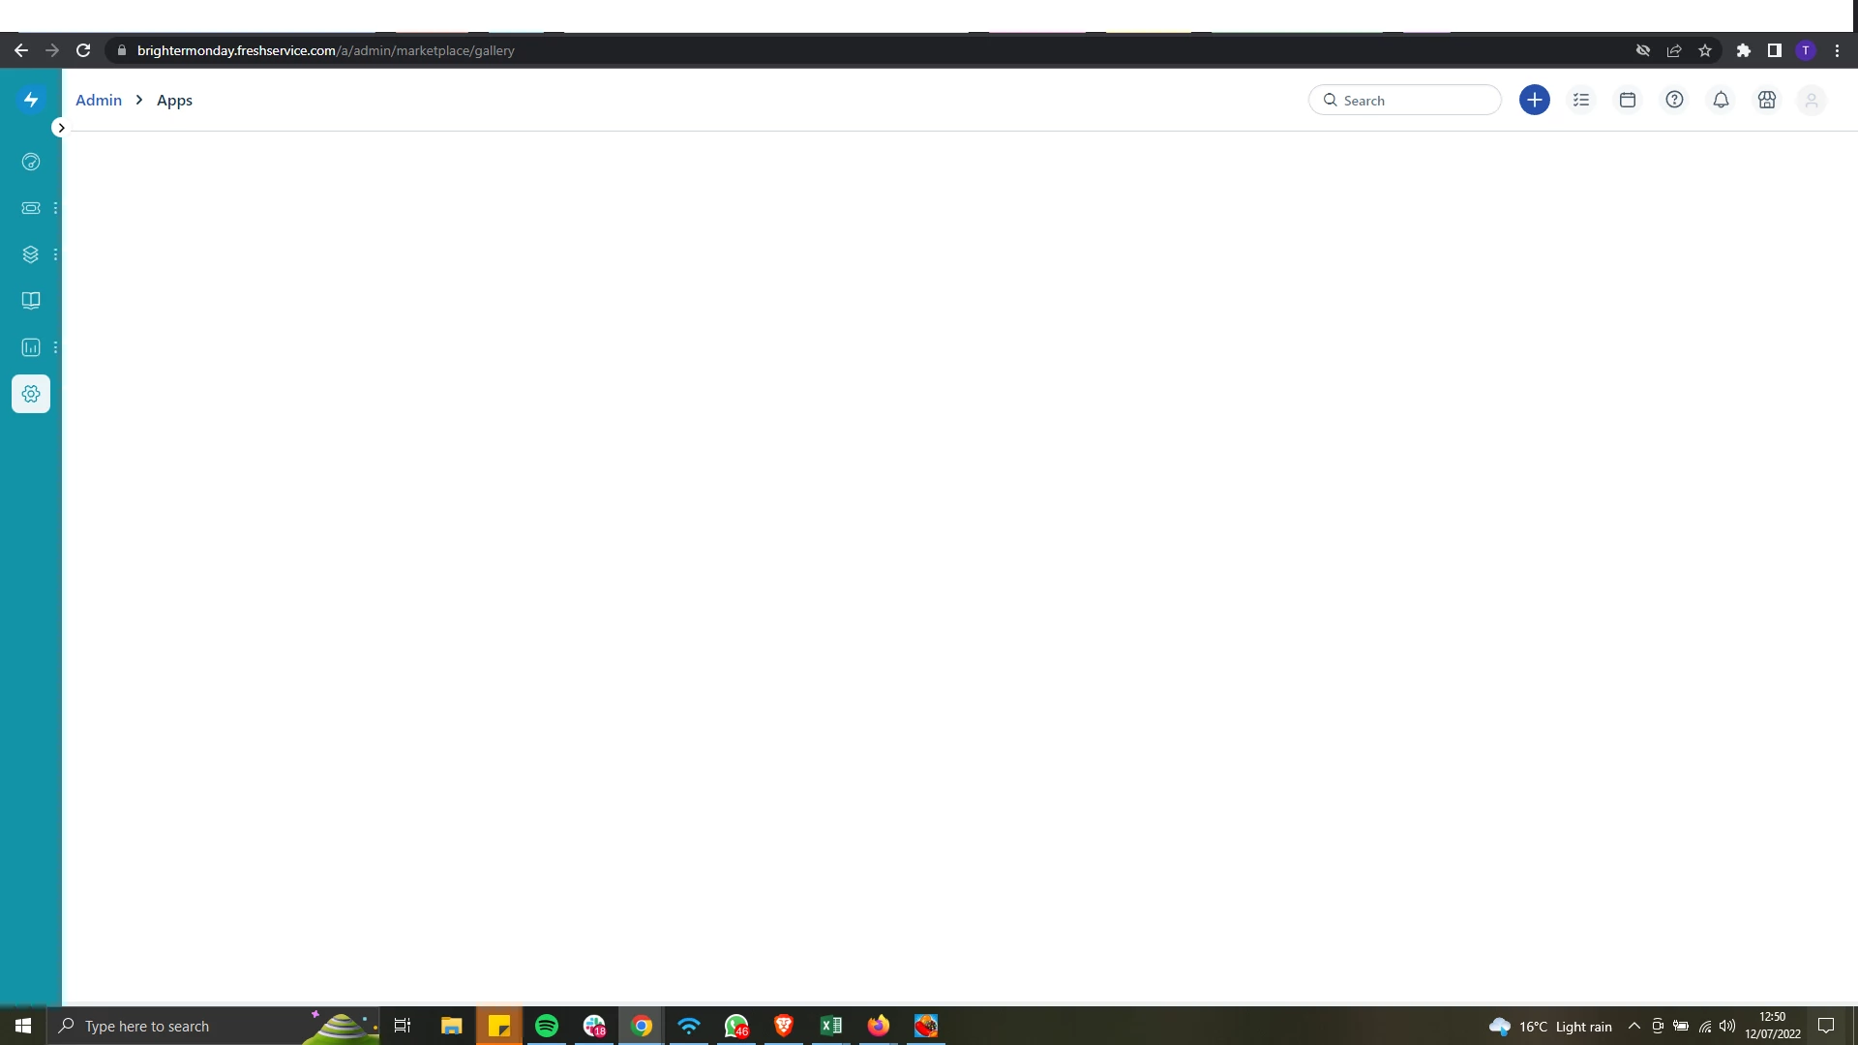Open the Chrome Extensions puzzle icon

(1744, 50)
